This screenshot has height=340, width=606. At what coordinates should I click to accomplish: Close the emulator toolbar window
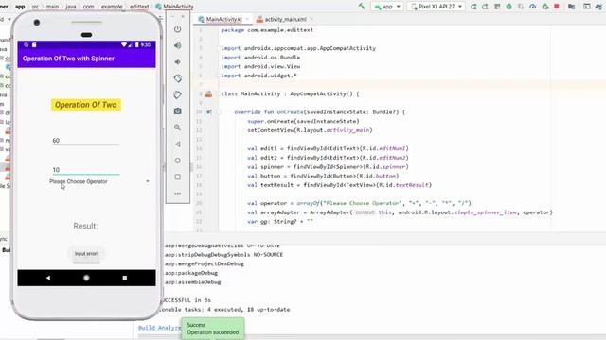(183, 17)
